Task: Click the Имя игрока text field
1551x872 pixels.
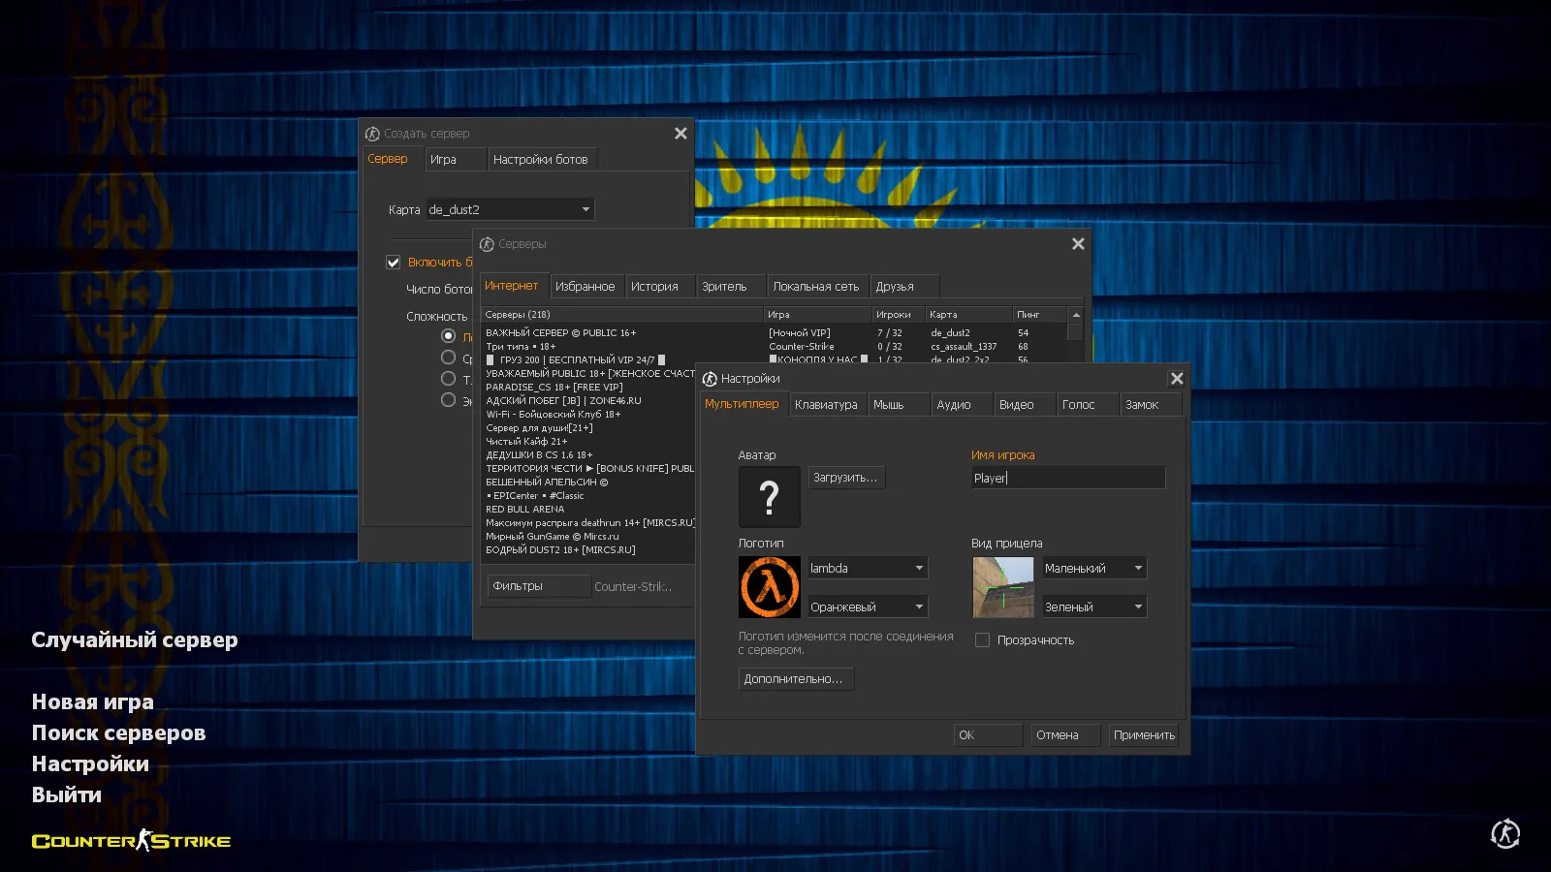Action: (1067, 478)
